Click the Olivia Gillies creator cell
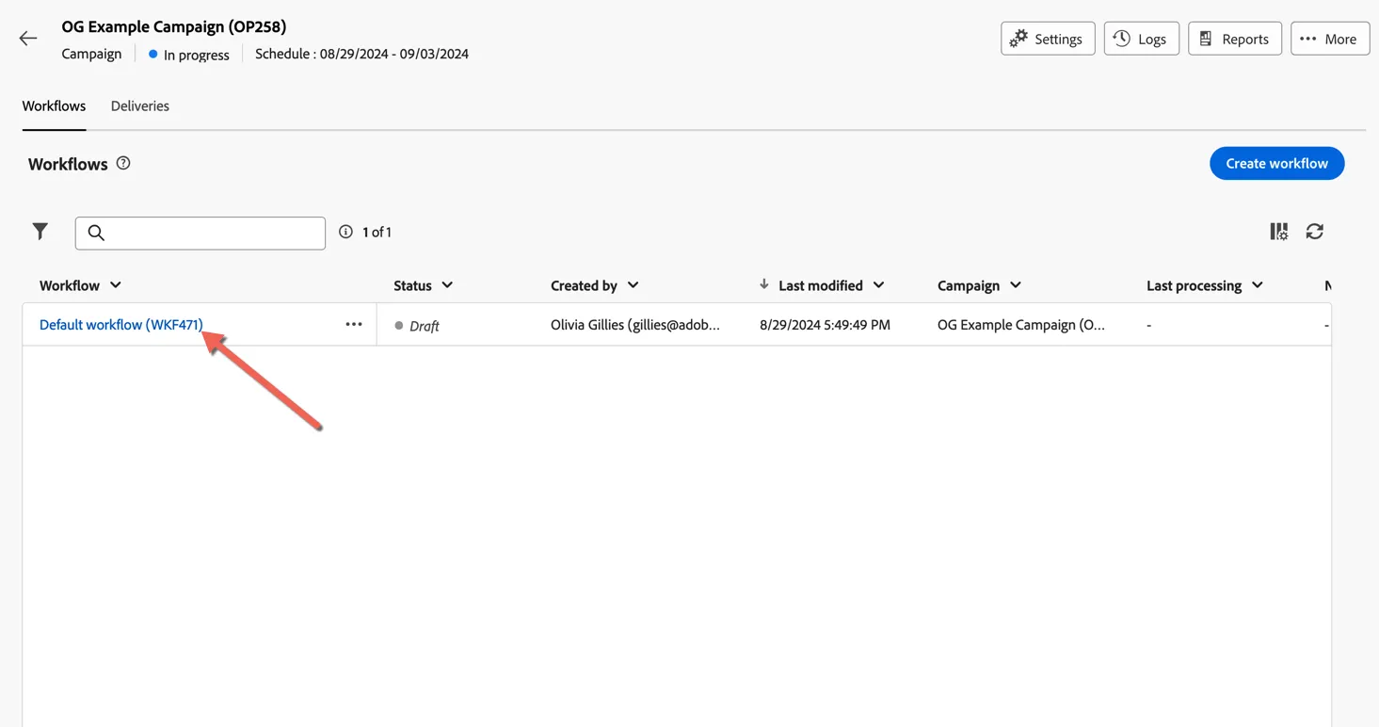The image size is (1379, 727). [635, 325]
